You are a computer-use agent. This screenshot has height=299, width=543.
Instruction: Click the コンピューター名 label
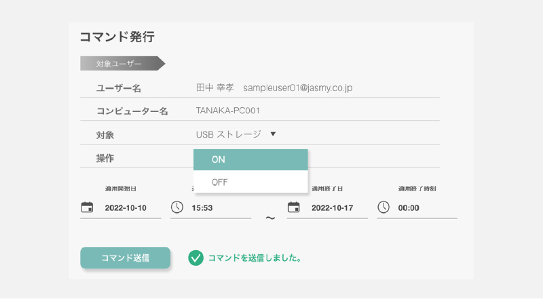tap(132, 111)
